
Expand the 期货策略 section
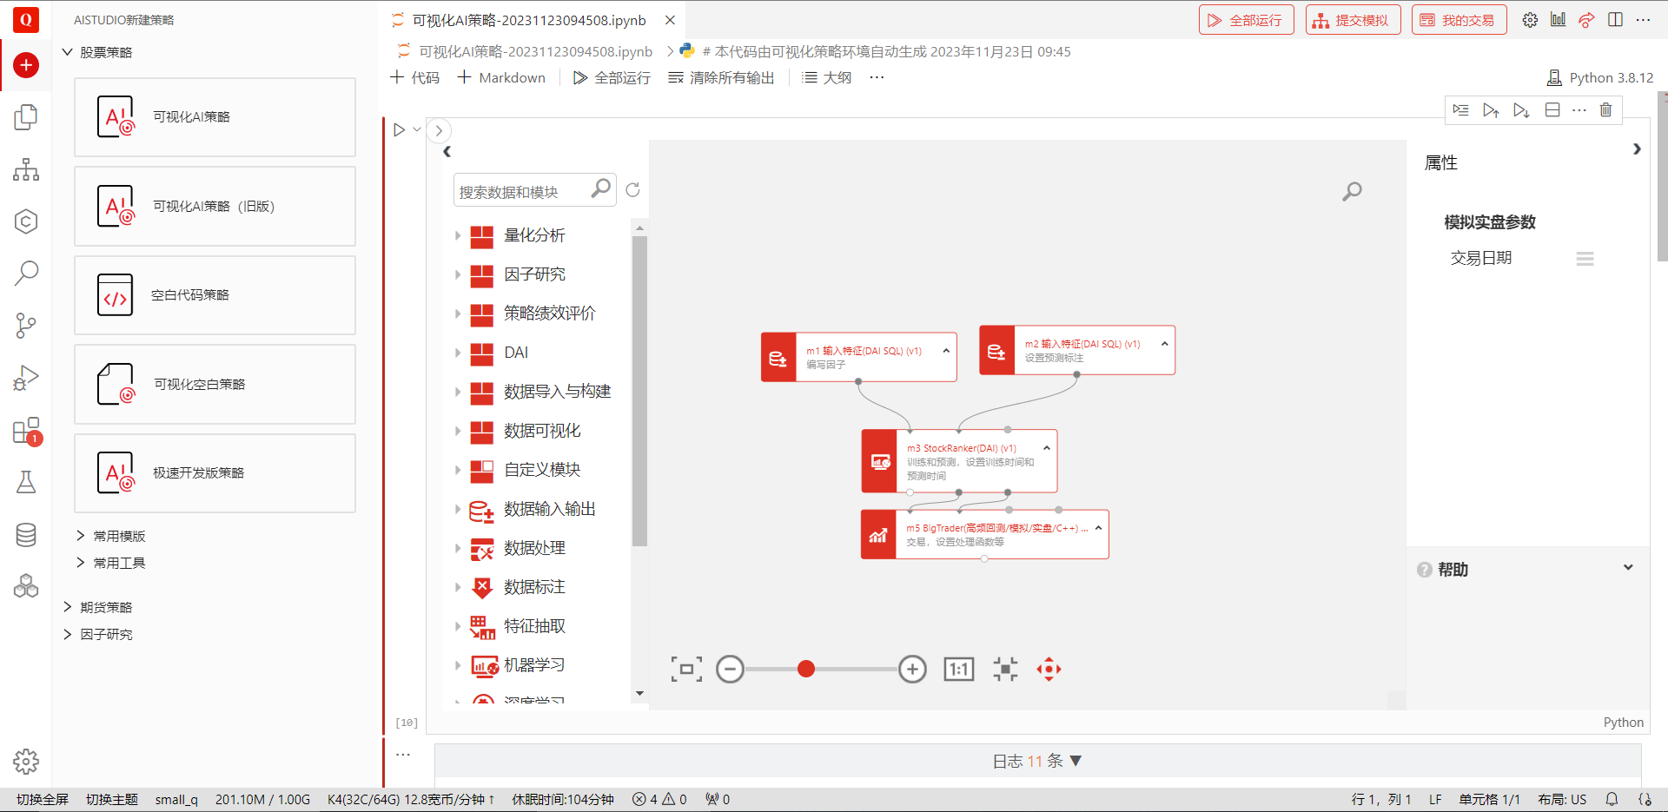(68, 607)
